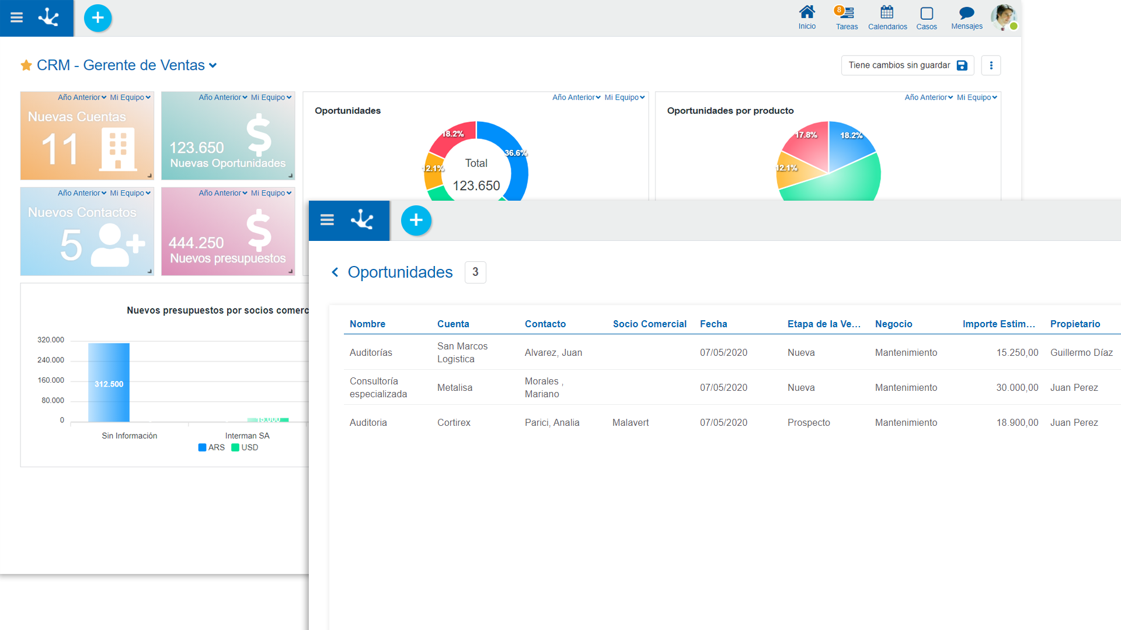
Task: Sort table by Cuenta column
Action: pyautogui.click(x=453, y=324)
